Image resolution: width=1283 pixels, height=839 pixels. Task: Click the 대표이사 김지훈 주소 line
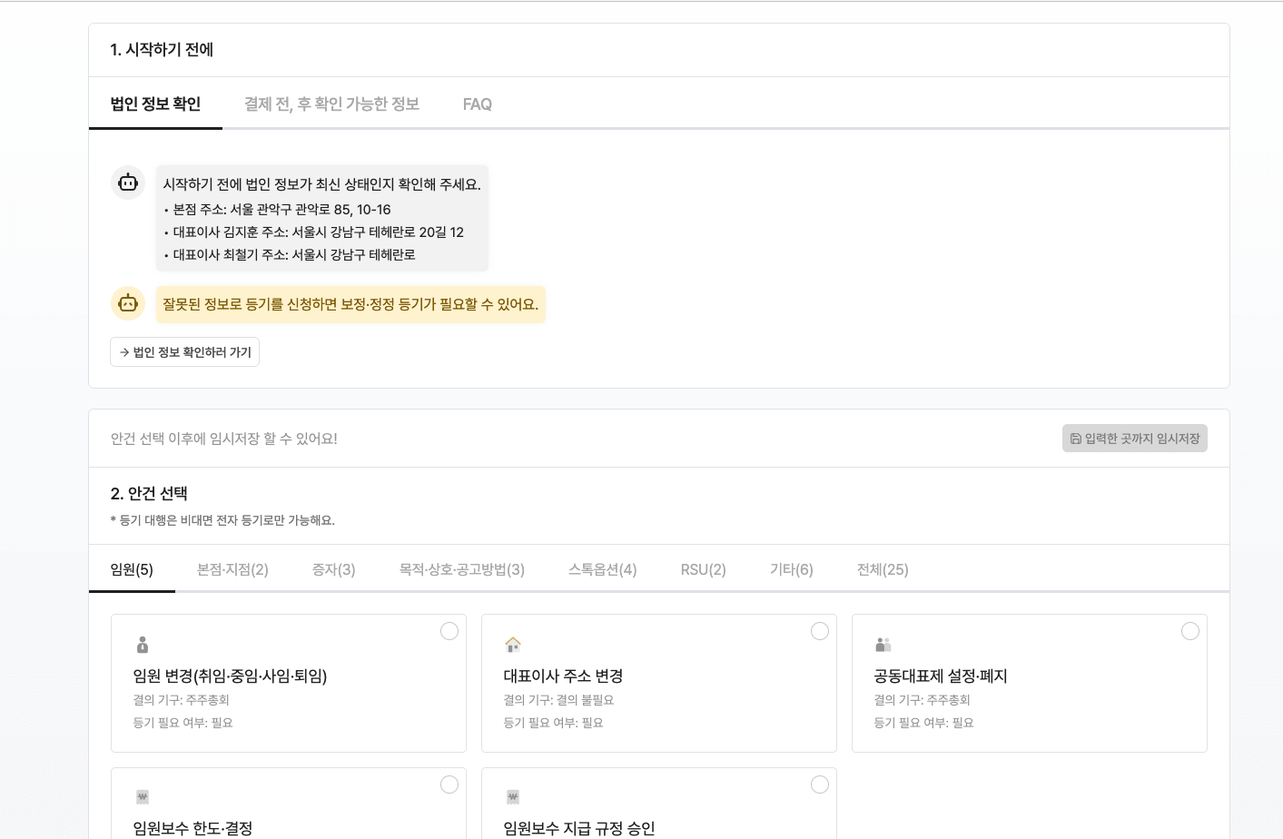313,232
